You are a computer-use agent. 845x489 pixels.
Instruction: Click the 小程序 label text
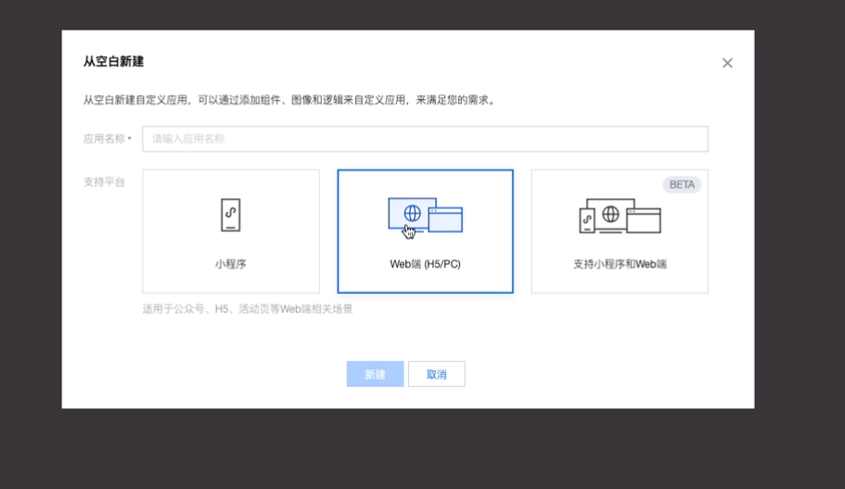coord(231,264)
